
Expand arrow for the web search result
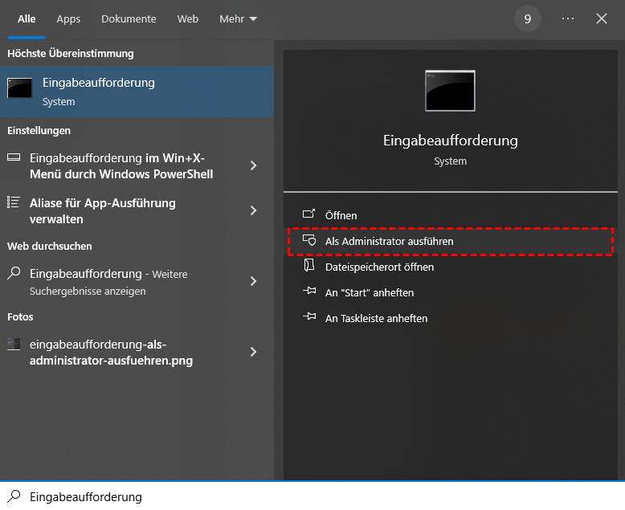tap(254, 281)
